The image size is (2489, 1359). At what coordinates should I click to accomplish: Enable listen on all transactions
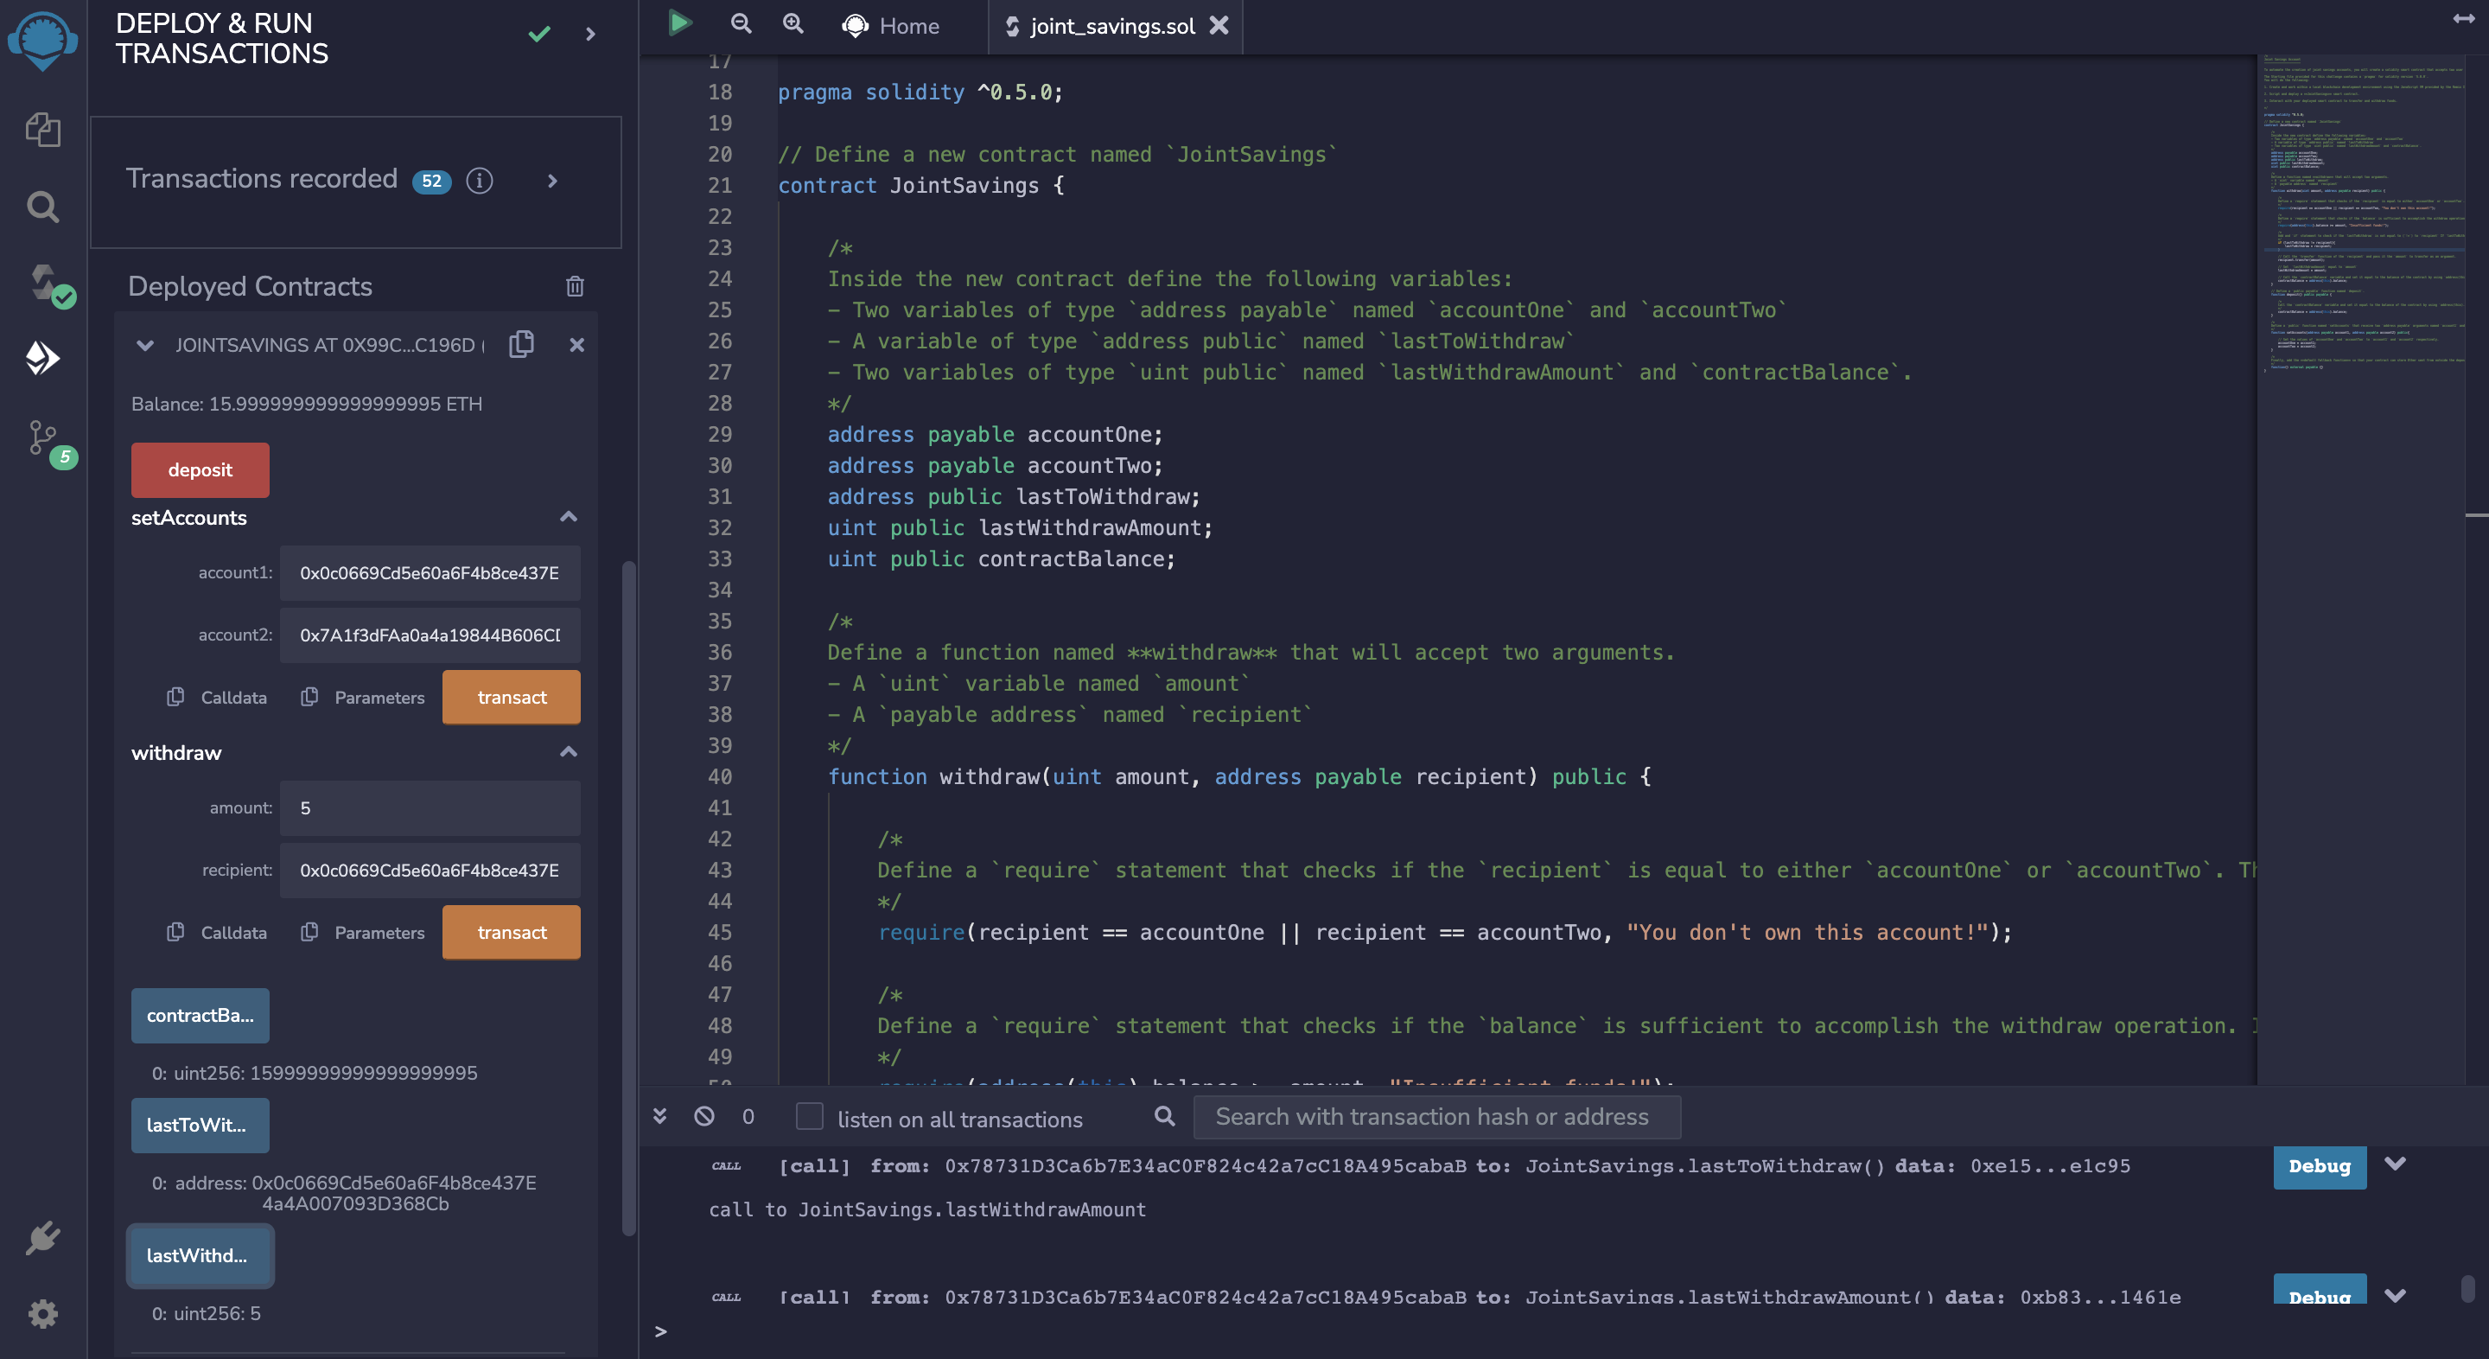[x=808, y=1117]
